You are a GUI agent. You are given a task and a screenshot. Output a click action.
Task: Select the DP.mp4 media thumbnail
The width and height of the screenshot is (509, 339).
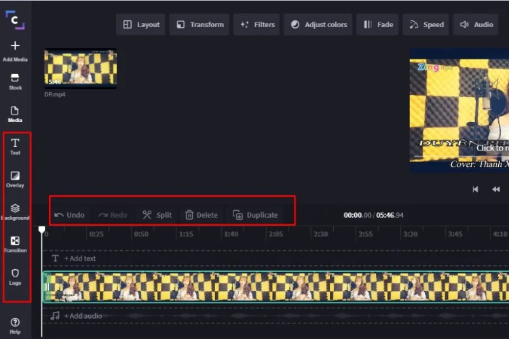tap(81, 68)
